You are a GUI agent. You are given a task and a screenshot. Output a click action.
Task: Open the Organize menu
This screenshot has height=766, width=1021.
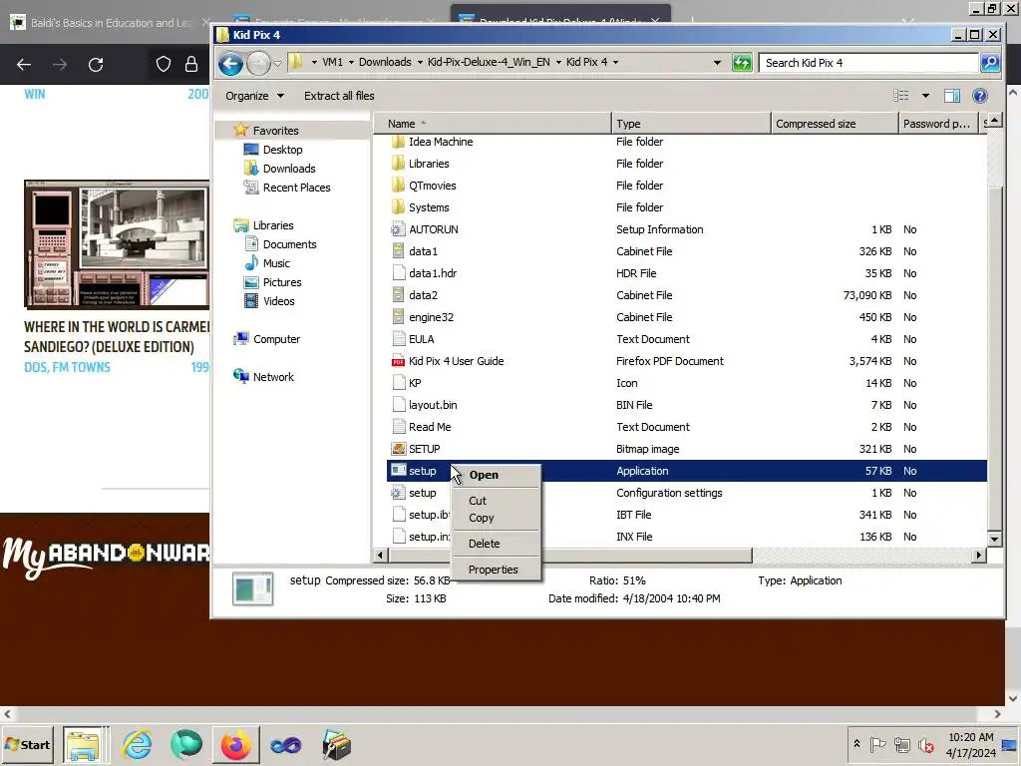coord(254,96)
